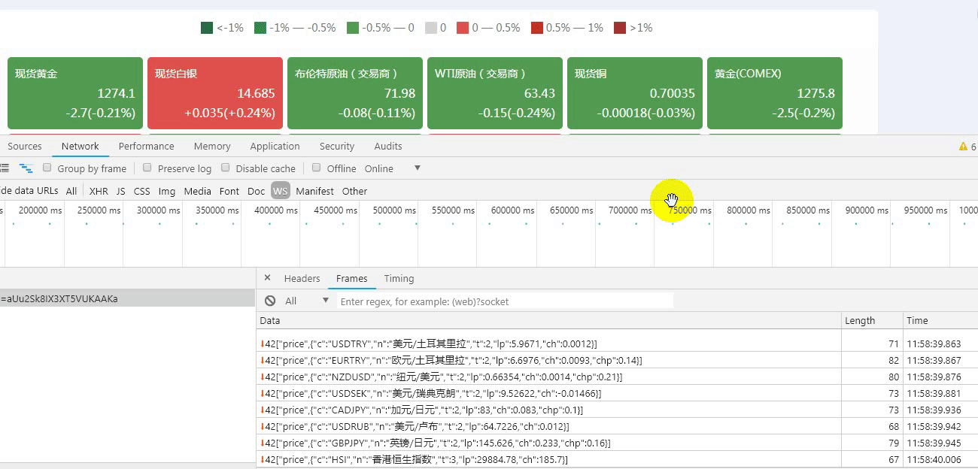Screen dimensions: 978x469
Task: Switch to the Memory tab
Action: coord(212,147)
